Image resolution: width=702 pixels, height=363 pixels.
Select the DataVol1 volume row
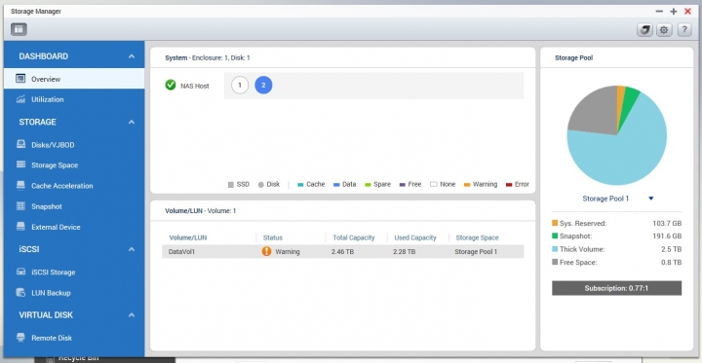click(x=343, y=252)
